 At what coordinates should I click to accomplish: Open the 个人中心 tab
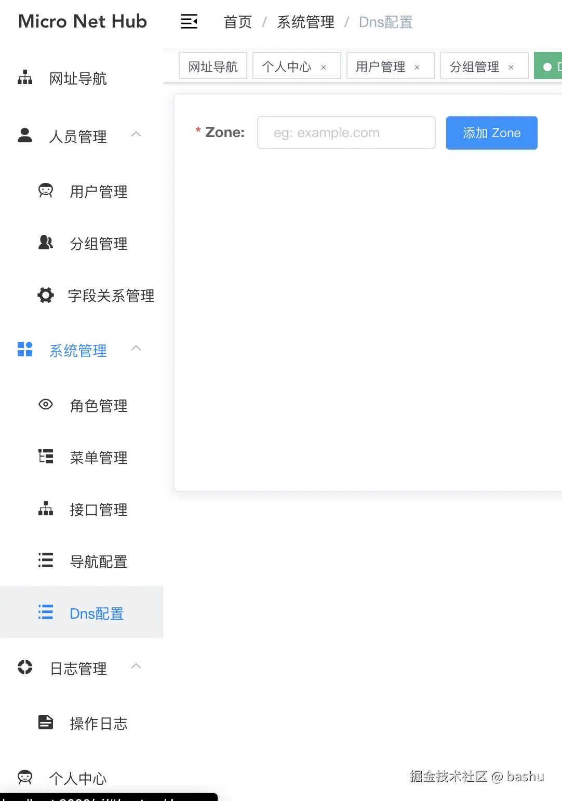point(286,66)
